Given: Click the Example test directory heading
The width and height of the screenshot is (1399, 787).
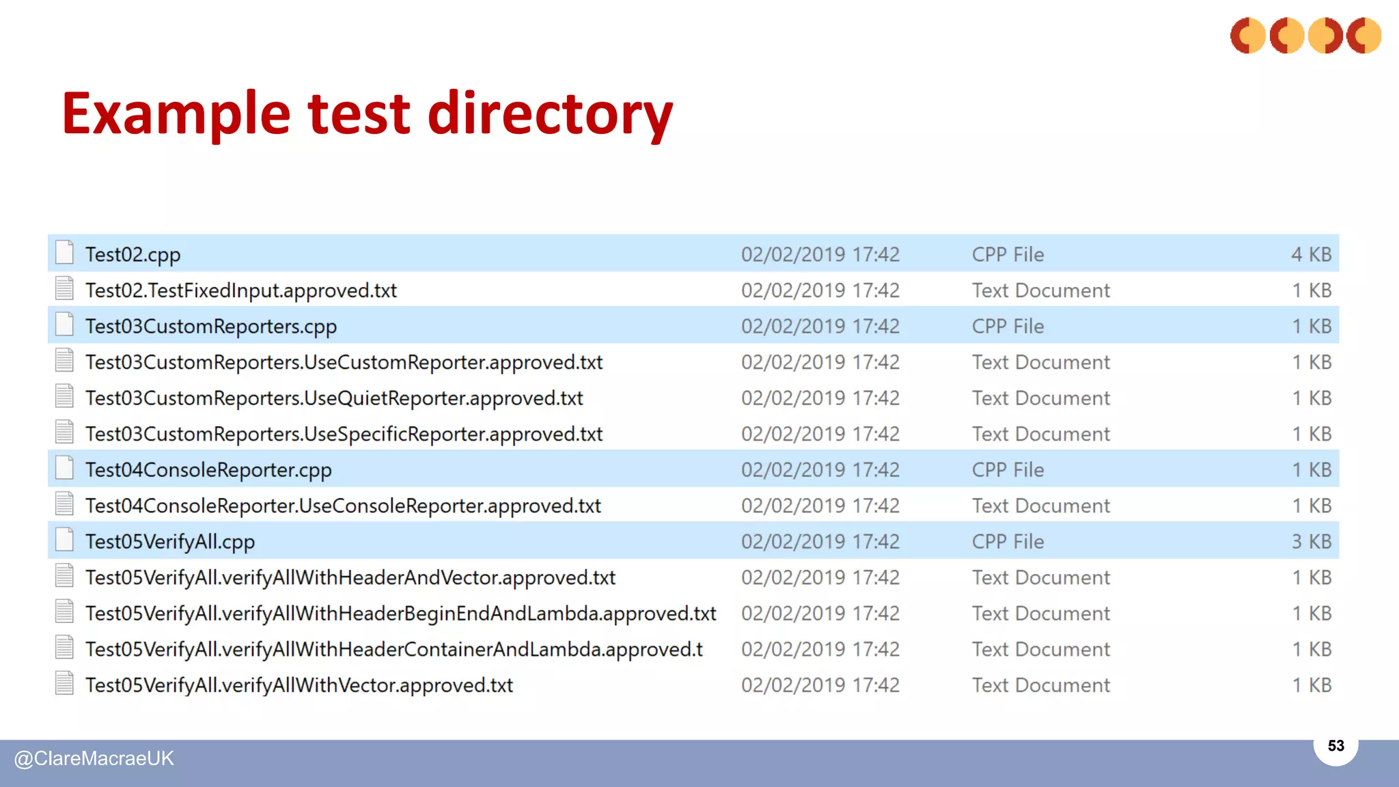Looking at the screenshot, I should [x=368, y=115].
